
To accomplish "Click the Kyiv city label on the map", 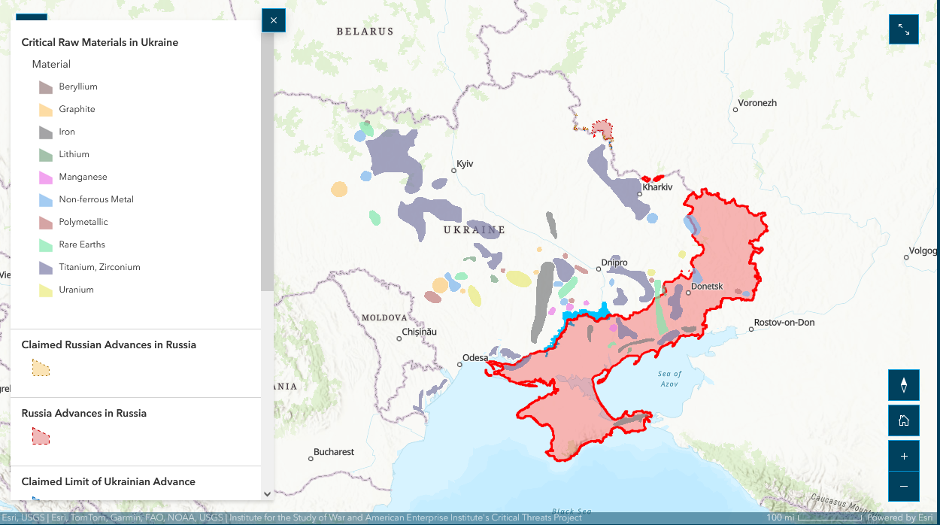I will pyautogui.click(x=465, y=164).
